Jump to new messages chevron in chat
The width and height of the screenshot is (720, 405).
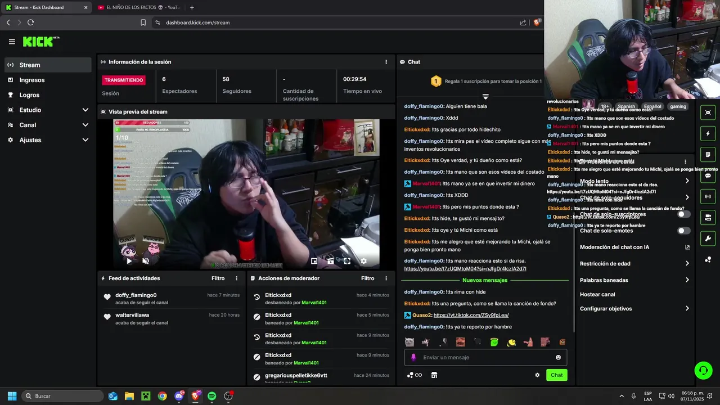485,97
